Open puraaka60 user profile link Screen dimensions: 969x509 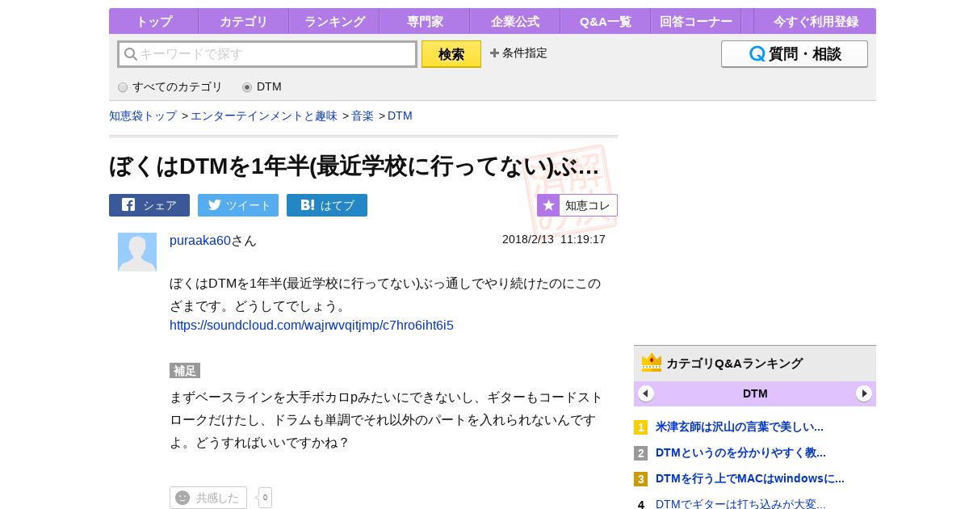pyautogui.click(x=200, y=240)
